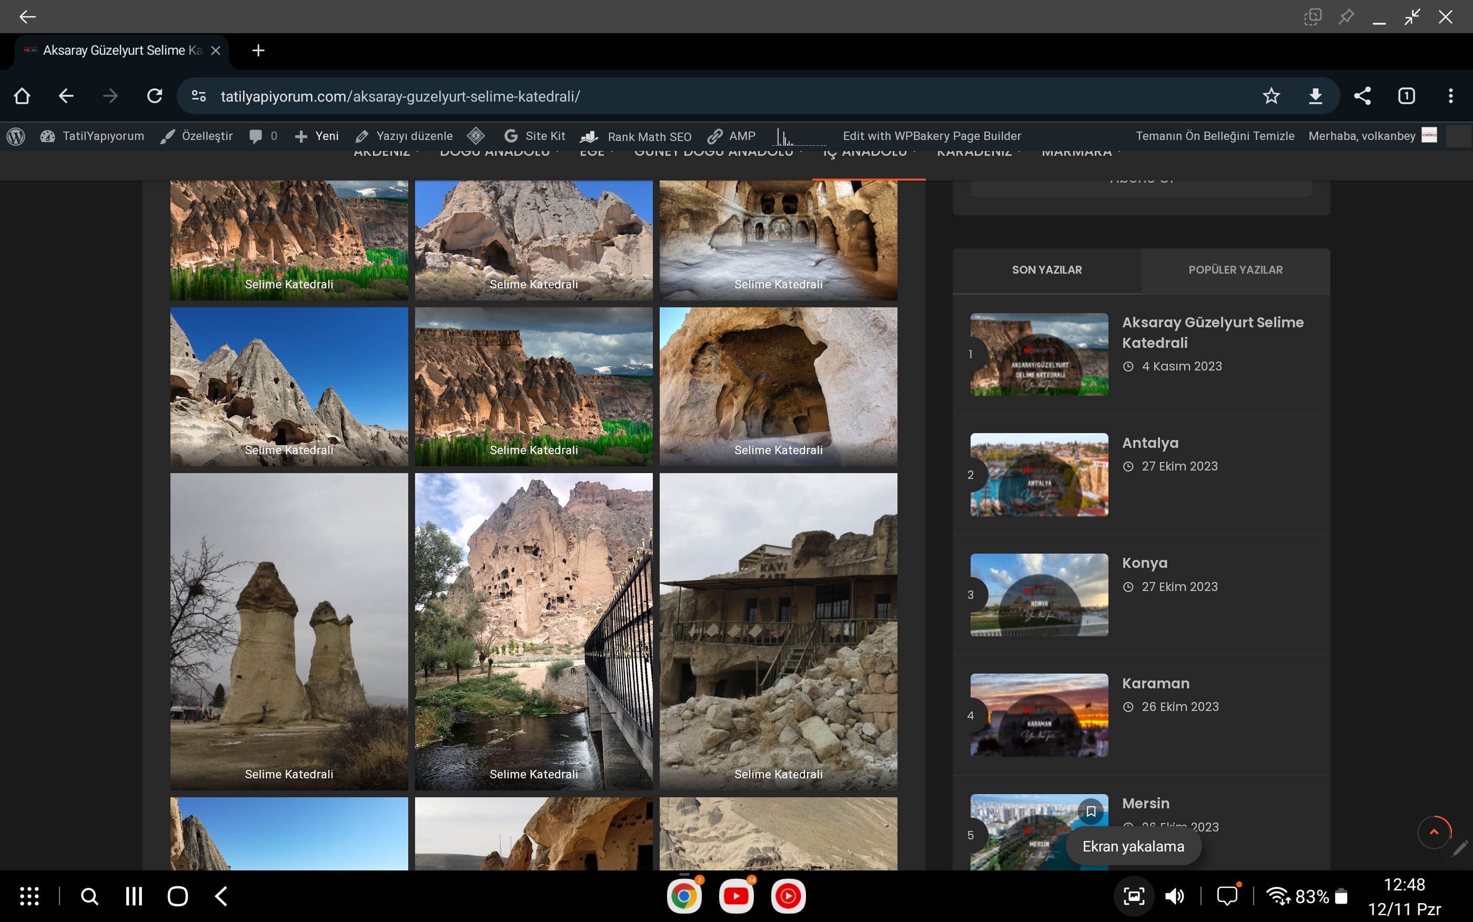Bookmark this page with the star
1473x922 pixels.
pyautogui.click(x=1272, y=96)
